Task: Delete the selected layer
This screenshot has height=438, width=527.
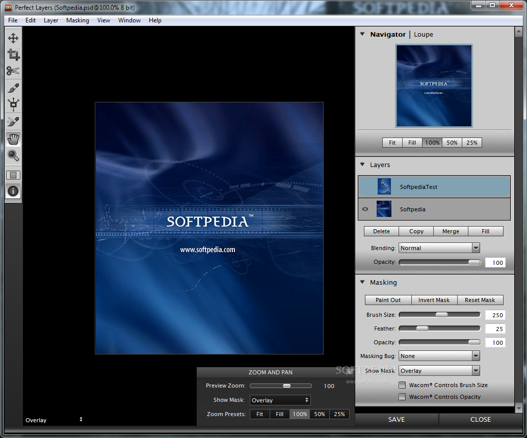Action: coord(381,231)
